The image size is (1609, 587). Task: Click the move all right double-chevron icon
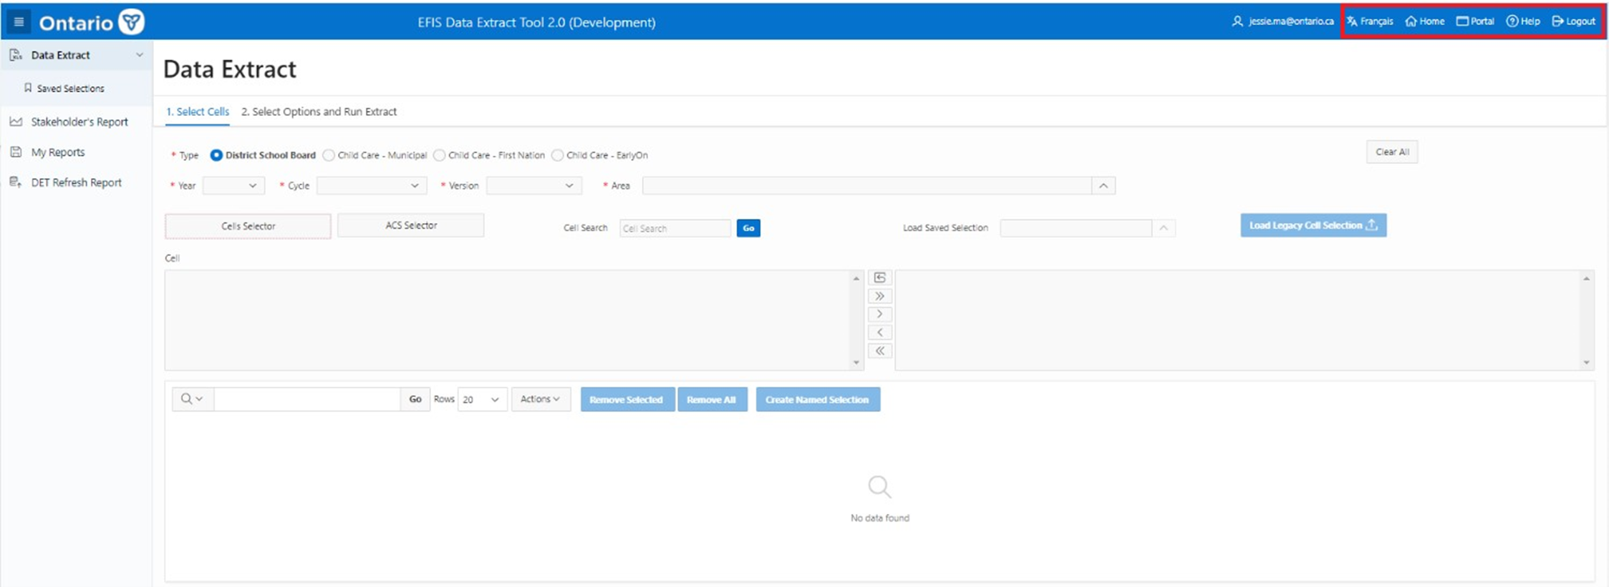(879, 296)
